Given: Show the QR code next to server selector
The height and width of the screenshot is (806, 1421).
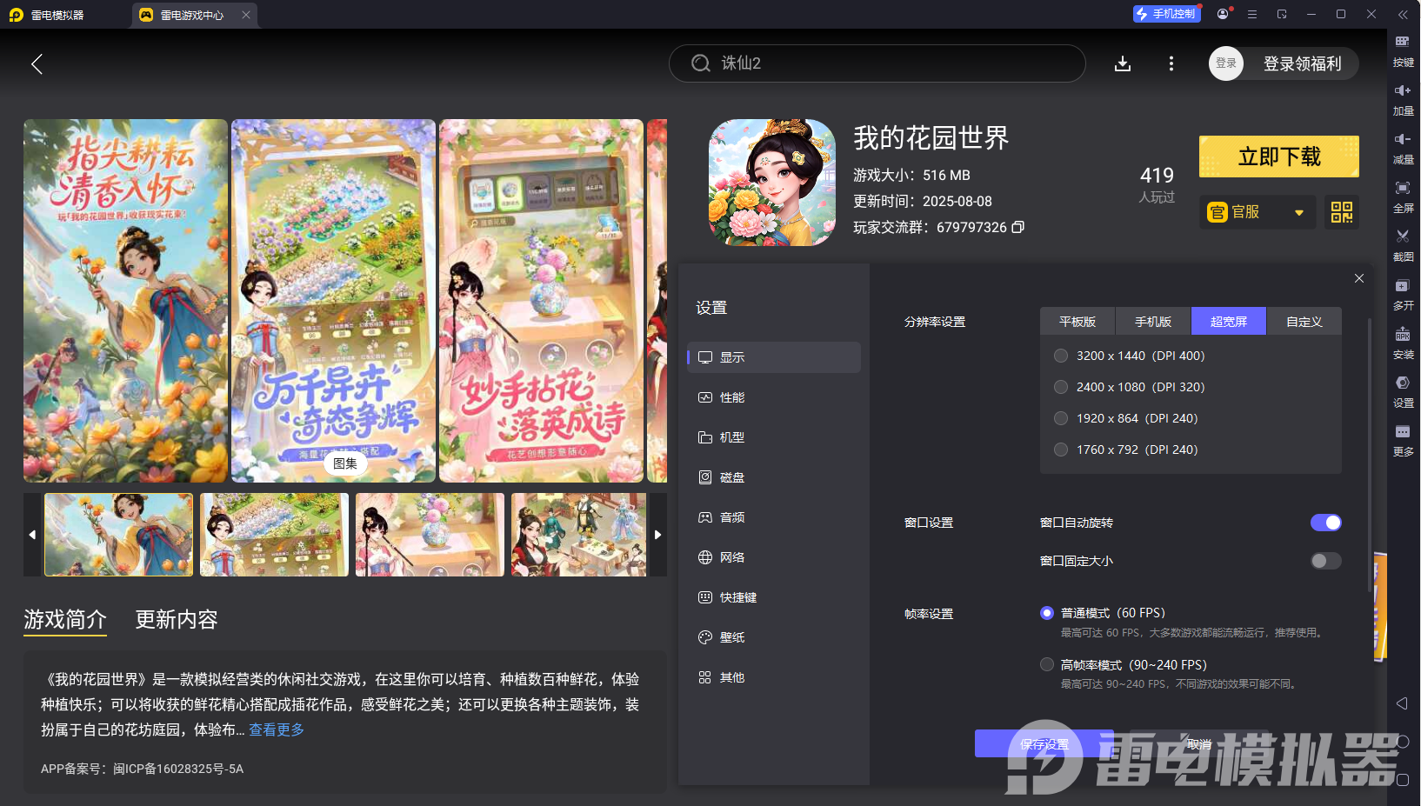Looking at the screenshot, I should [x=1341, y=211].
